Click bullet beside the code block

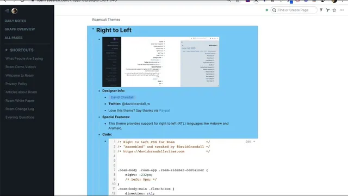tap(105, 142)
